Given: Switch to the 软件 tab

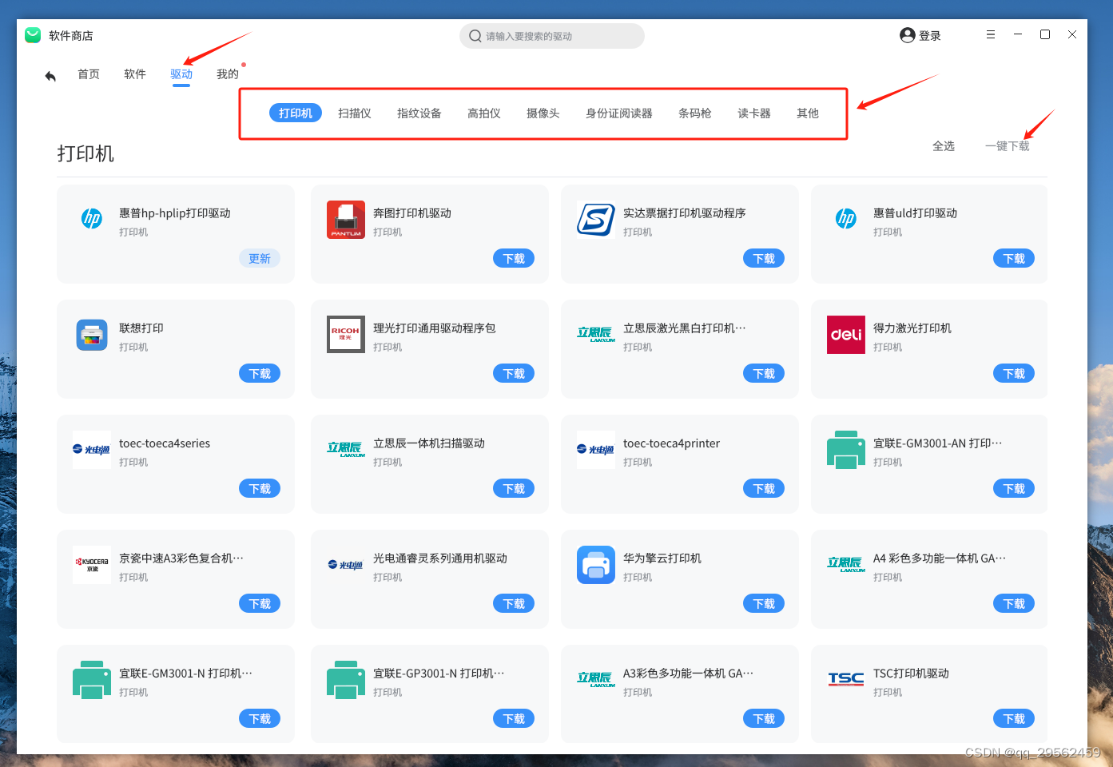Looking at the screenshot, I should tap(135, 74).
